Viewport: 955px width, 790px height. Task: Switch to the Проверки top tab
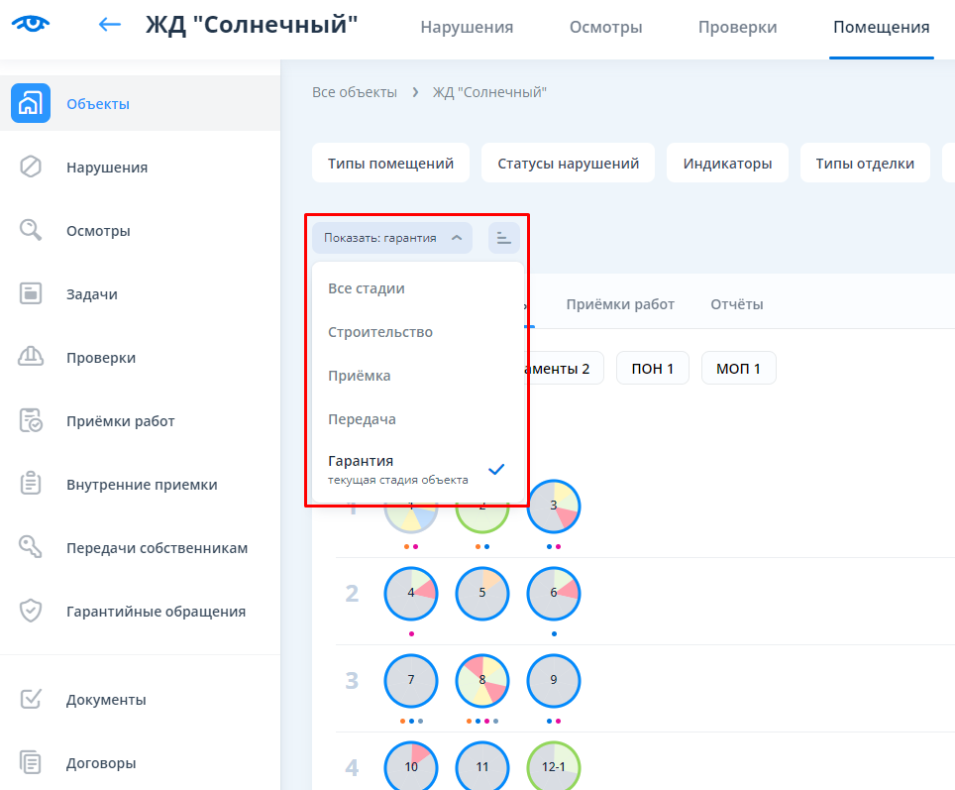click(737, 28)
